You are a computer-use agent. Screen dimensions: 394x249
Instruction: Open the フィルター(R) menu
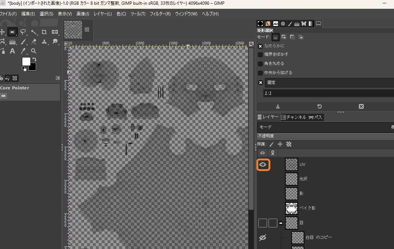160,14
